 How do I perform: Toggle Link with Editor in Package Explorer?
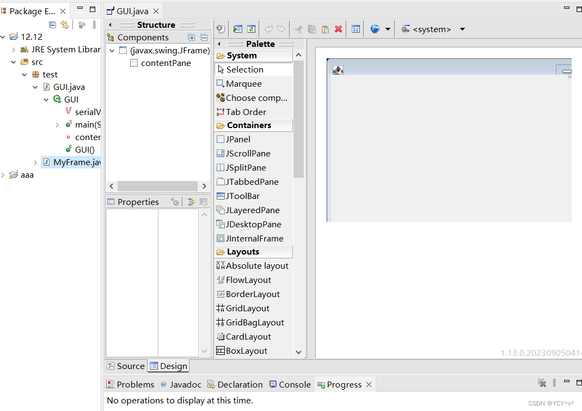point(65,25)
